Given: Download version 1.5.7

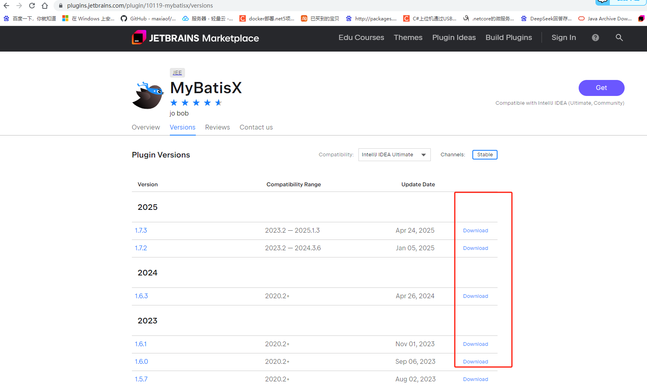Looking at the screenshot, I should point(476,379).
